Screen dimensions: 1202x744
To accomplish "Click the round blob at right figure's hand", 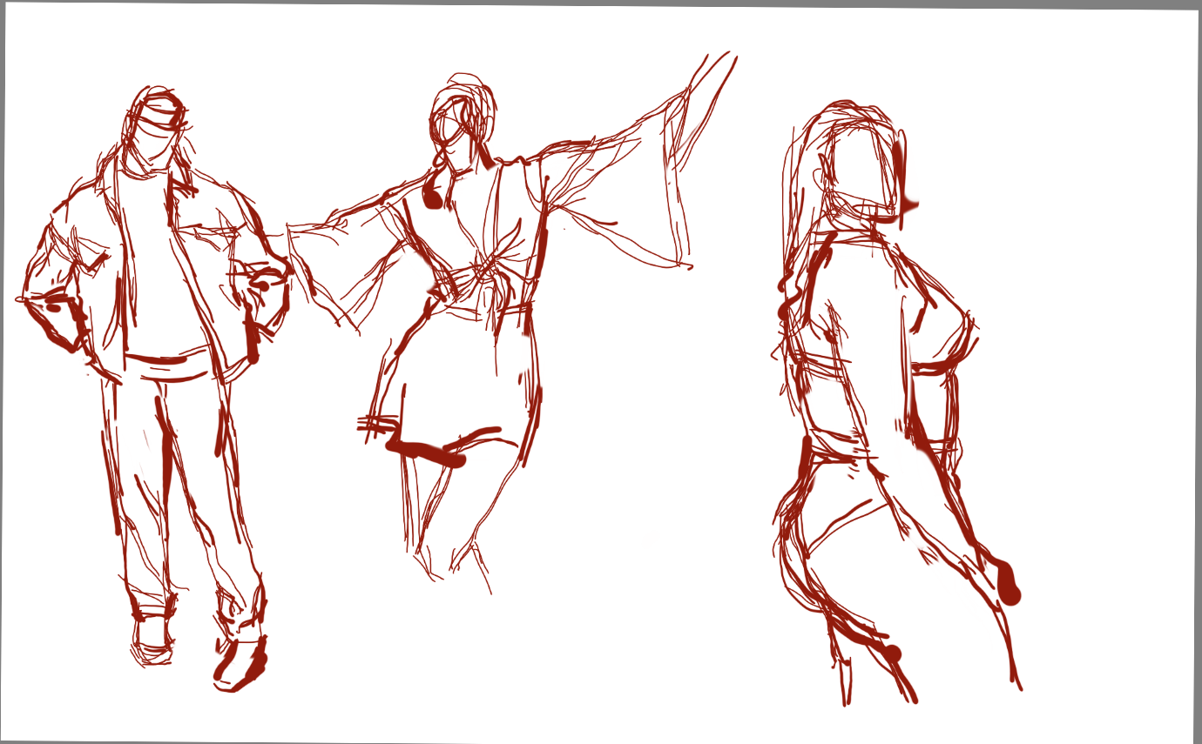I will (x=1008, y=585).
